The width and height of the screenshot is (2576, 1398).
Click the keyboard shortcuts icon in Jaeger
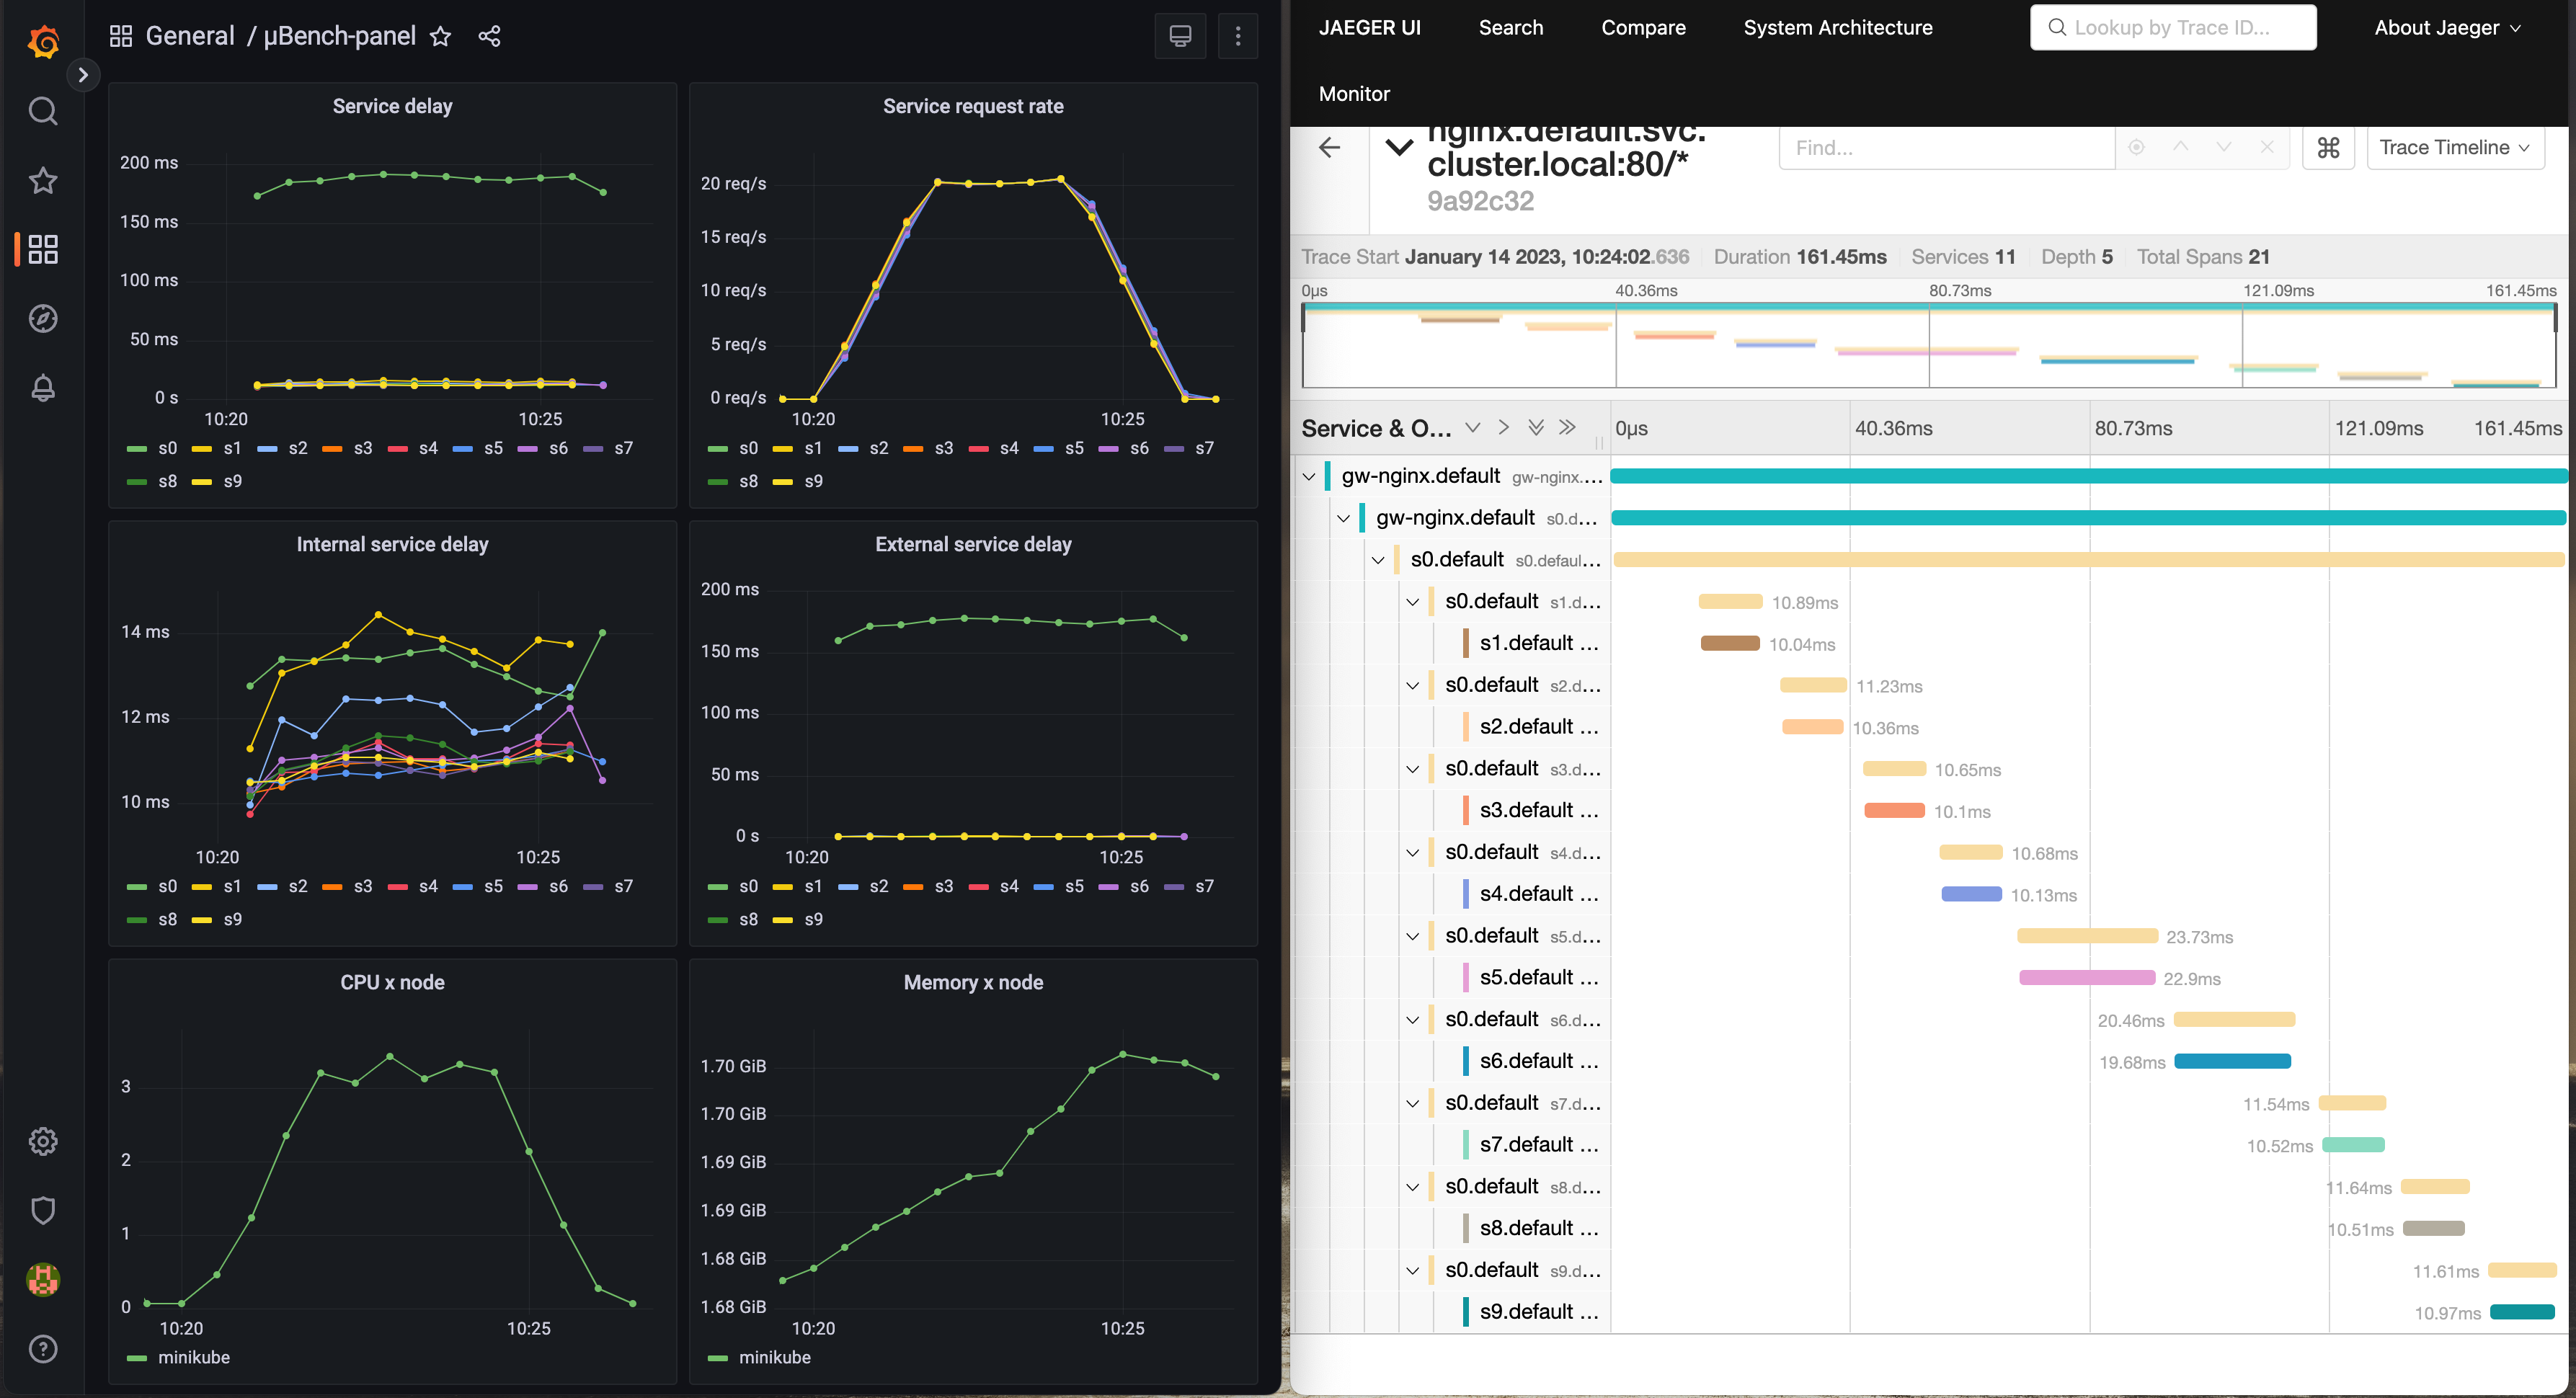tap(2328, 148)
